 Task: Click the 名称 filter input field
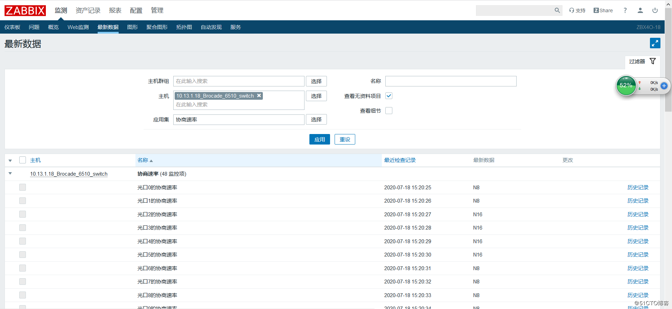[x=450, y=81]
